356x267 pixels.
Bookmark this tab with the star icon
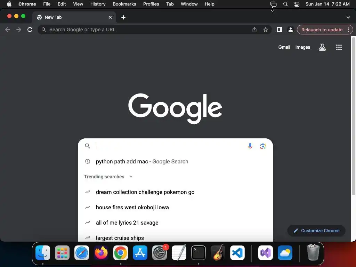click(x=265, y=30)
